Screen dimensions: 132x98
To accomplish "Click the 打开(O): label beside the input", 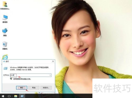I will tap(6, 75).
